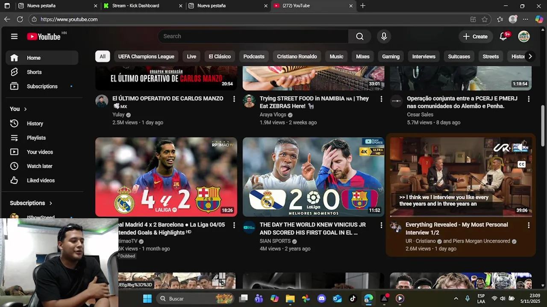The height and width of the screenshot is (307, 547).
Task: Open options for Namibia street food video
Action: pyautogui.click(x=381, y=99)
